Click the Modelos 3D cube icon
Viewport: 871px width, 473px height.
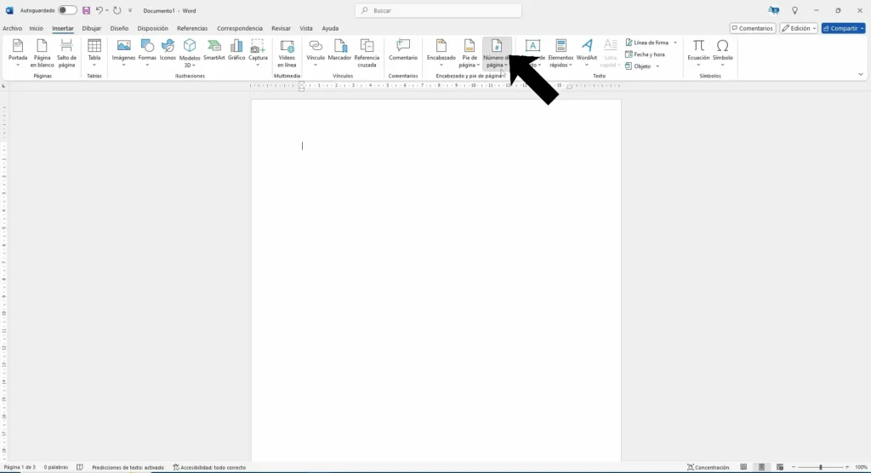tap(190, 46)
